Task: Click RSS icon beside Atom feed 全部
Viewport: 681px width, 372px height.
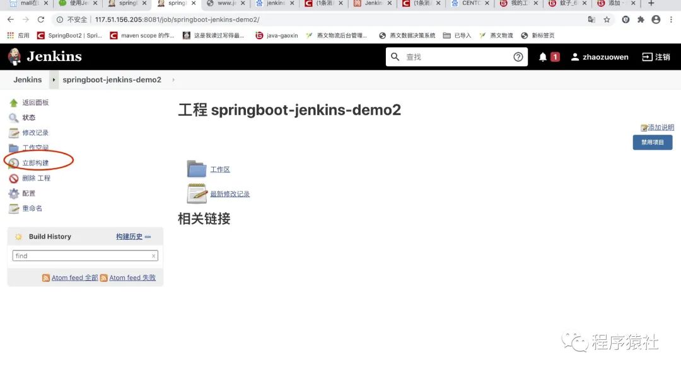Action: (45, 278)
